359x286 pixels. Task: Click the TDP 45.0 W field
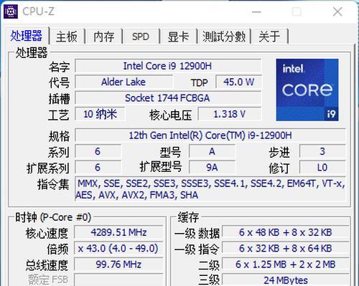click(x=238, y=82)
